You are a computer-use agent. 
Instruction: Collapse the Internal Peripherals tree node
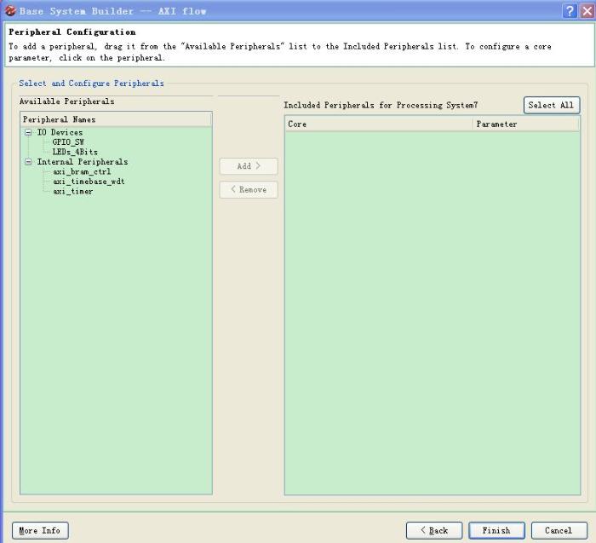[28, 162]
